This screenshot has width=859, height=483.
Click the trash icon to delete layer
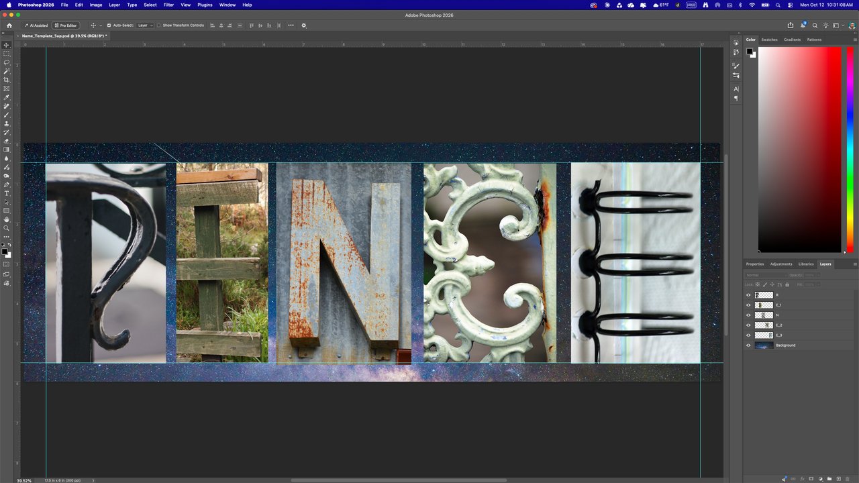(x=847, y=478)
